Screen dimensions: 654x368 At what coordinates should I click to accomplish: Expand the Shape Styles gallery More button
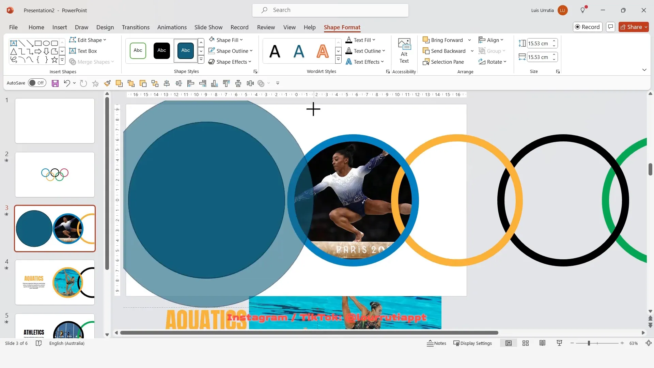coord(201,60)
